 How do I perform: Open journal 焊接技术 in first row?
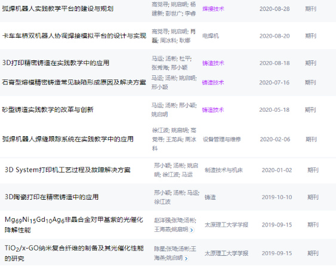click(213, 9)
